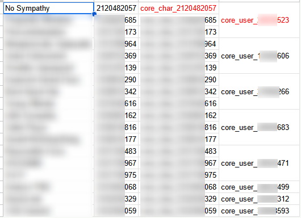Click the core_user cell ending in 593

click(259, 211)
